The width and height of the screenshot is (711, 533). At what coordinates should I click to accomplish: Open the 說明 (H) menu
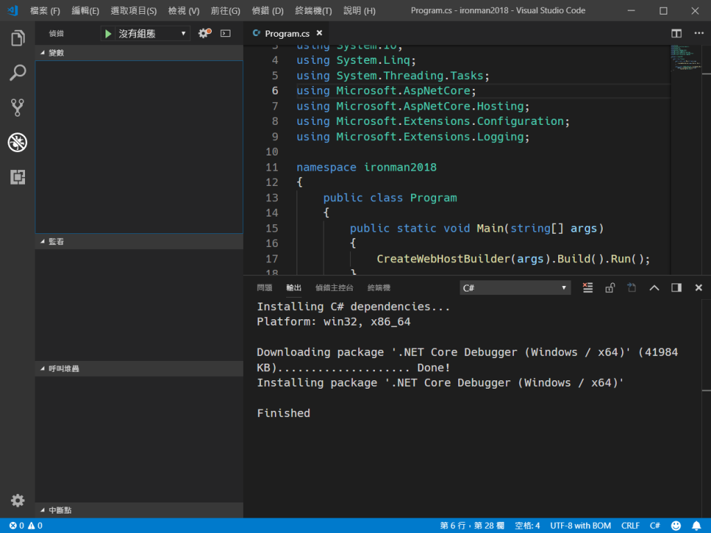coord(359,10)
